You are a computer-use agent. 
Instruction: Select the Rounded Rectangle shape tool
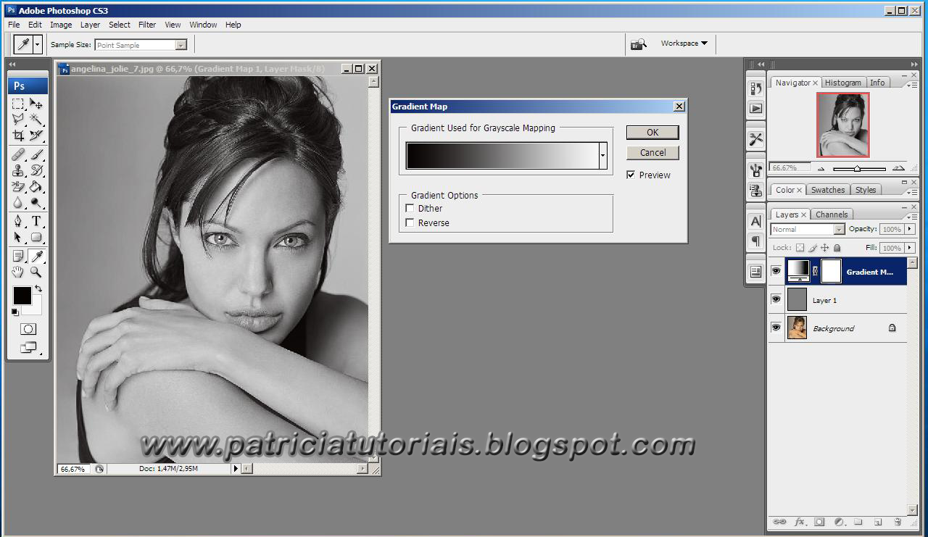(x=36, y=237)
